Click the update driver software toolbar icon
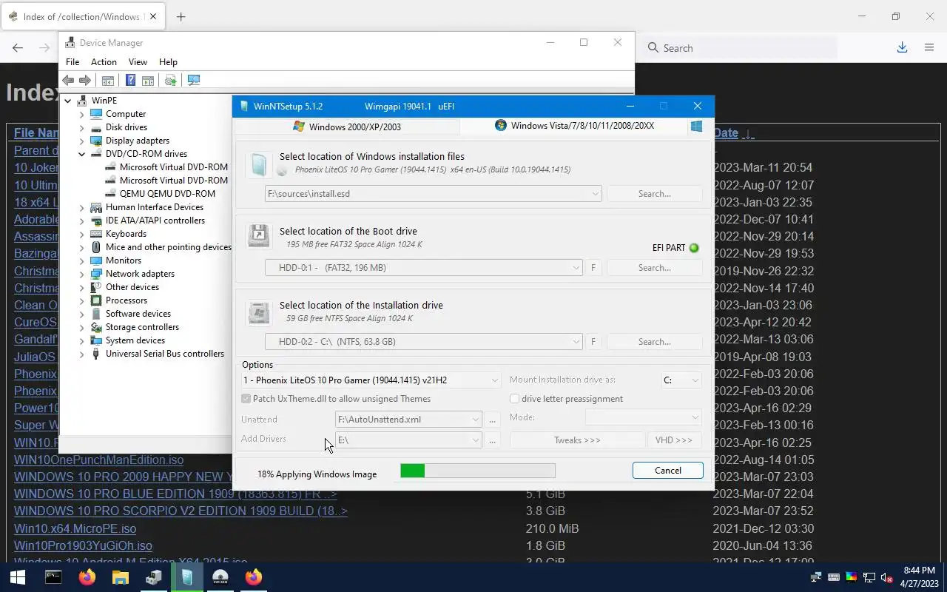 point(170,80)
